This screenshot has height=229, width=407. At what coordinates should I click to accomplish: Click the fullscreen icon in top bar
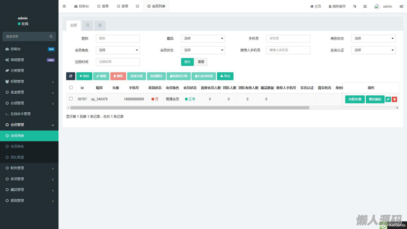point(365,6)
